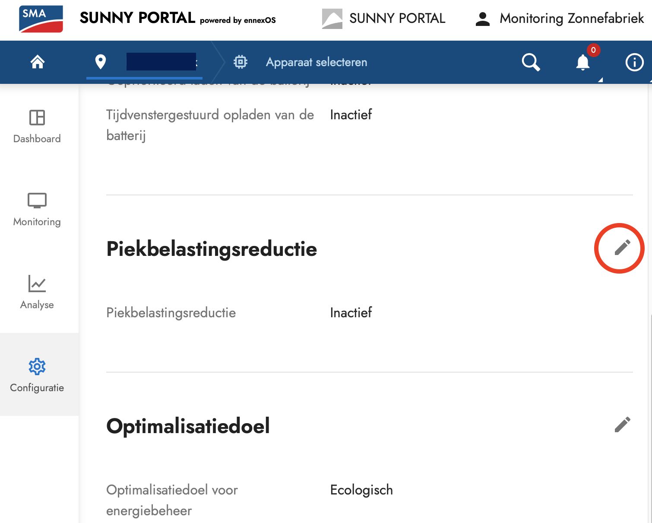652x523 pixels.
Task: Click the Sunny Portal plant thumbnail image
Action: 332,18
